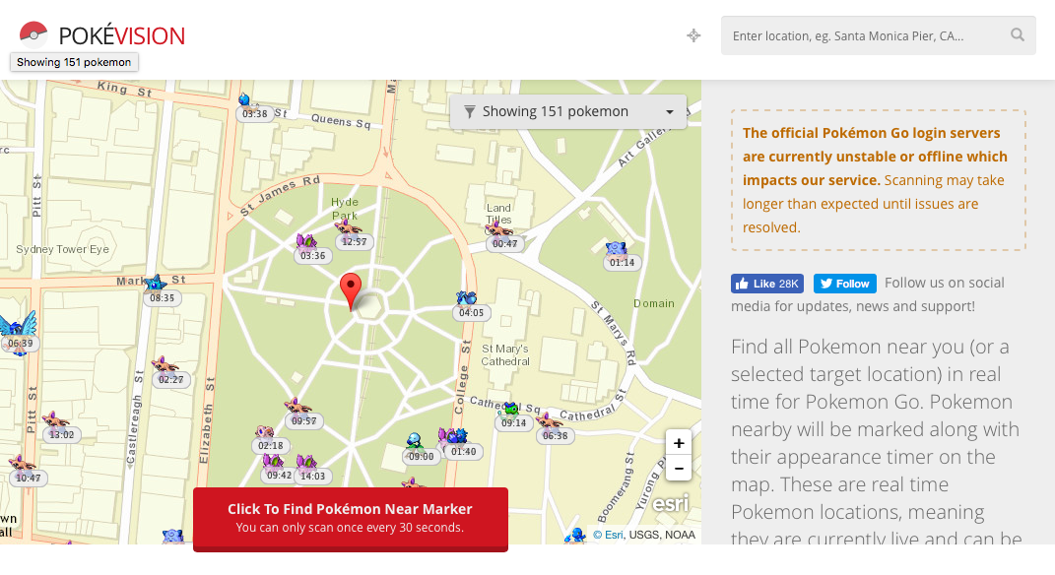1055x575 pixels.
Task: Select the Pokémon with timer 04:05
Action: (466, 298)
